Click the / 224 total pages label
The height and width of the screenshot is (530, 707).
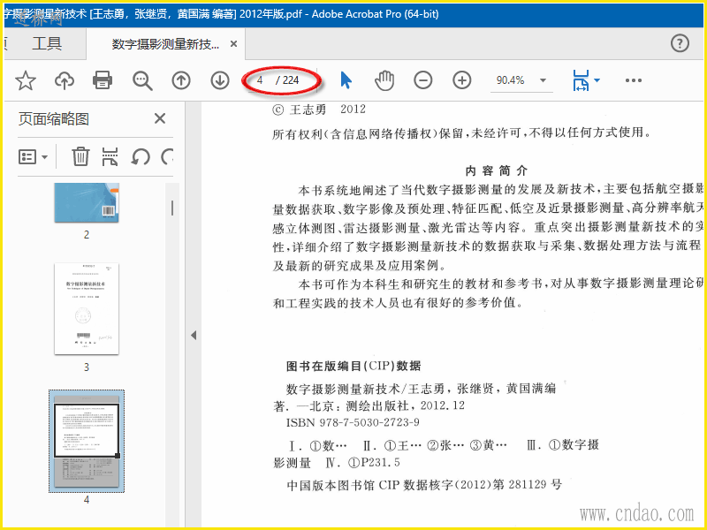pyautogui.click(x=288, y=80)
